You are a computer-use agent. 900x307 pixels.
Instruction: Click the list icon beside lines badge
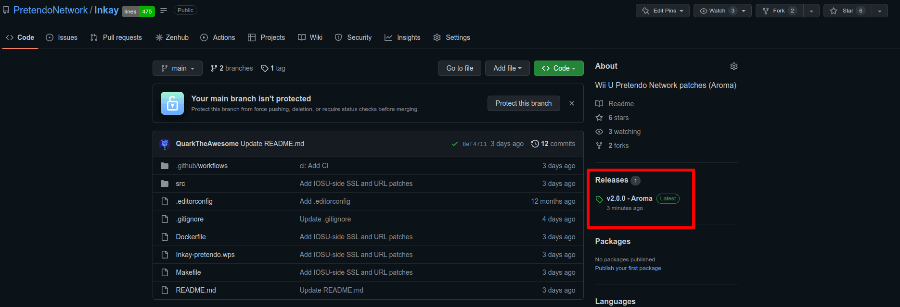pos(164,11)
